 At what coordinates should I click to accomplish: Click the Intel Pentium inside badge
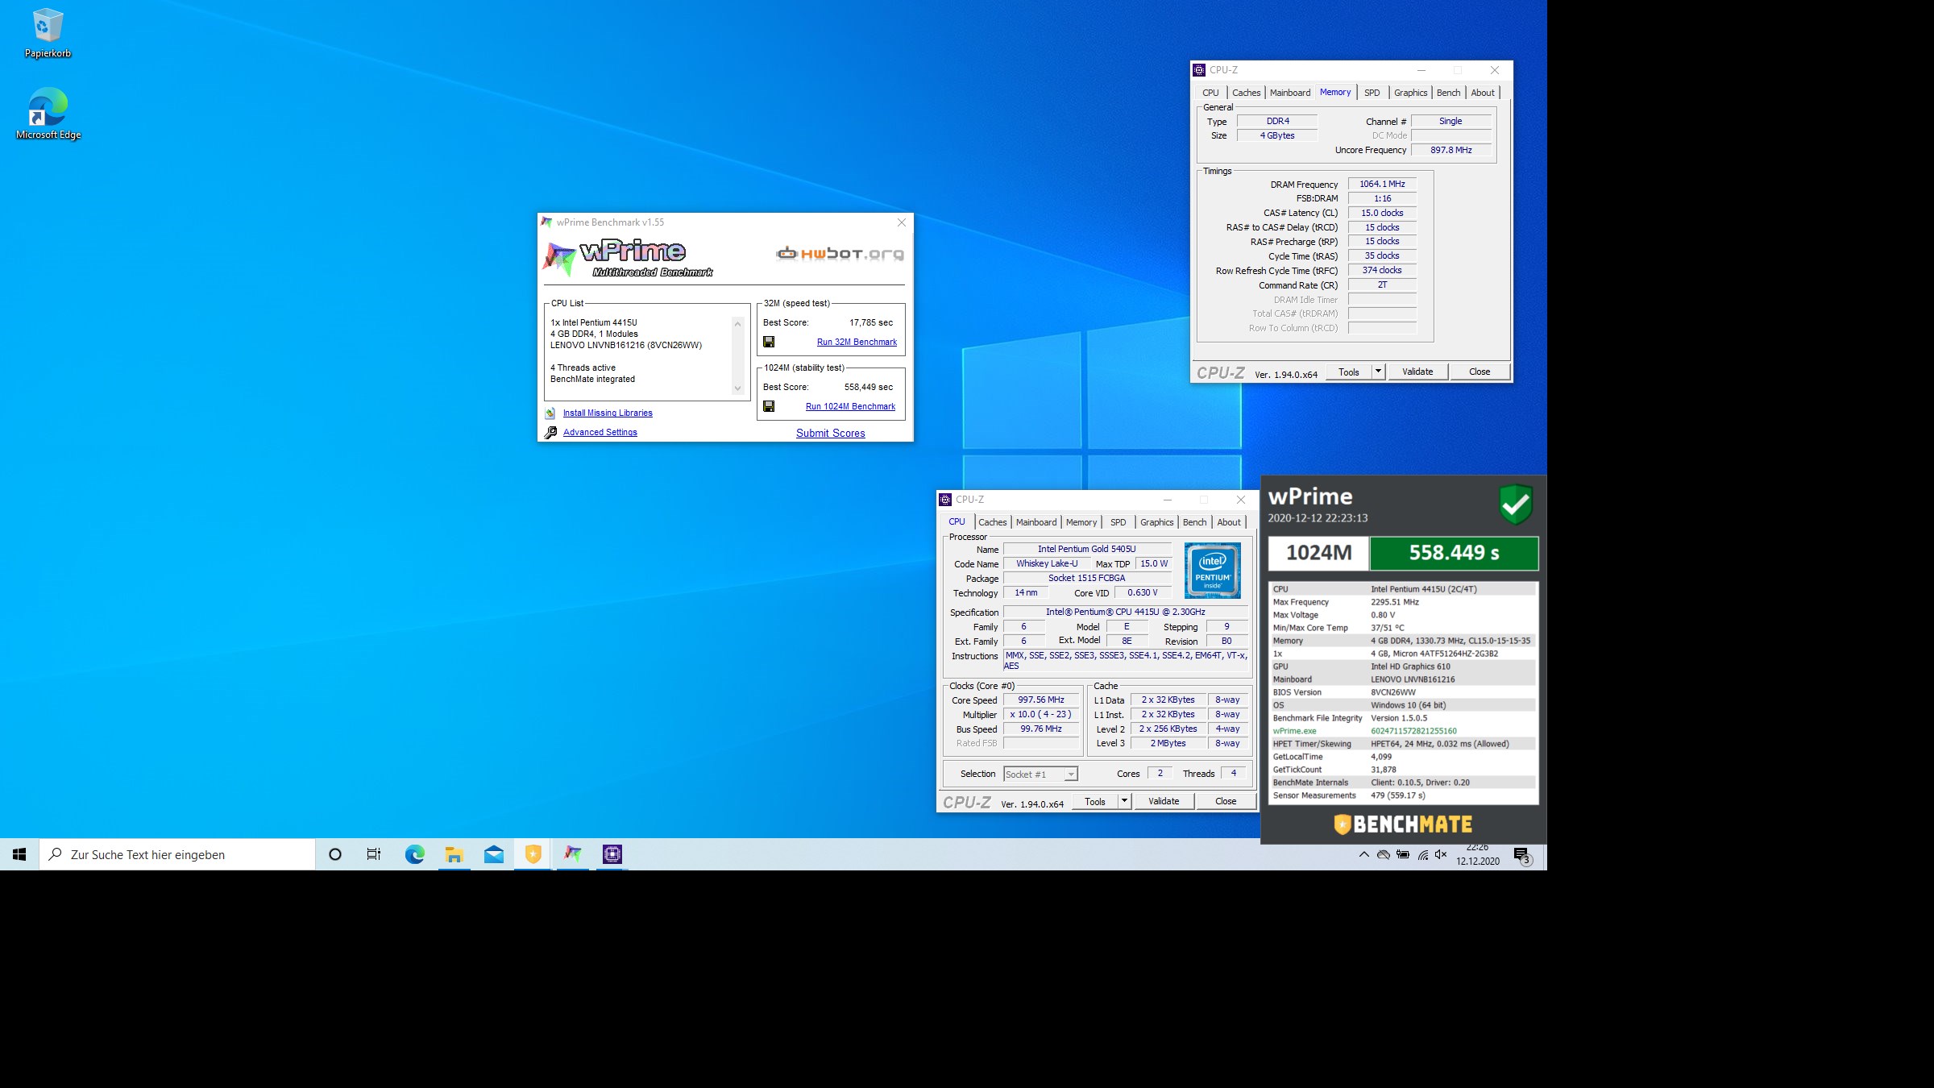point(1212,570)
